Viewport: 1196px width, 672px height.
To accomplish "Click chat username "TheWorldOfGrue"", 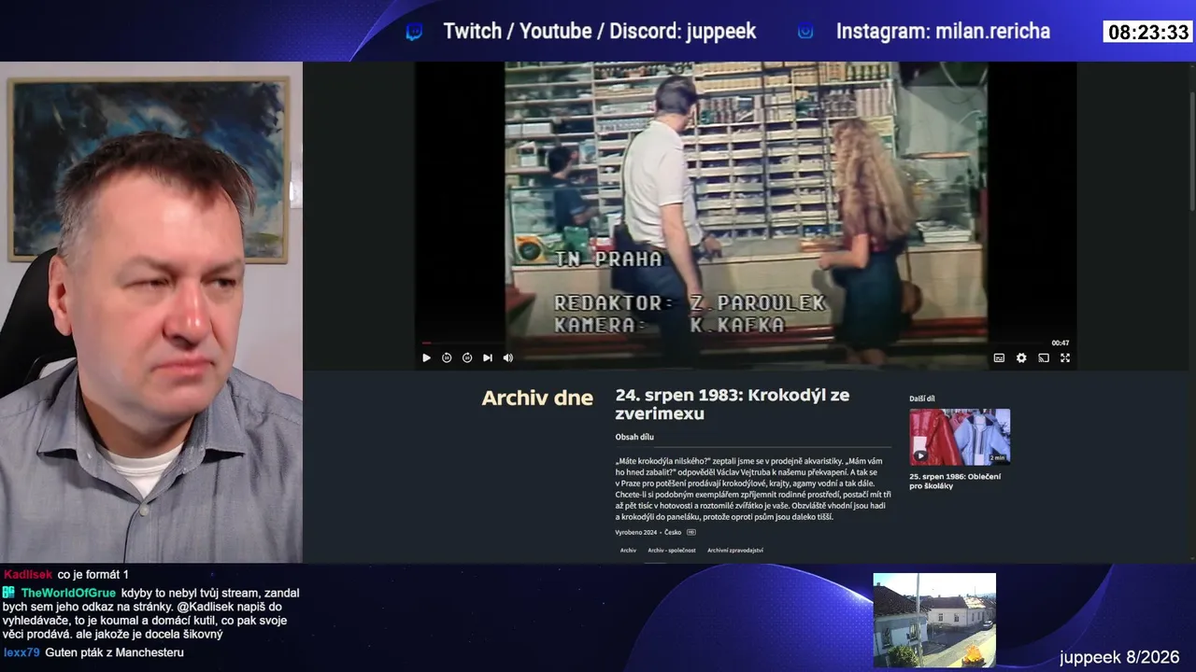I will tap(68, 593).
